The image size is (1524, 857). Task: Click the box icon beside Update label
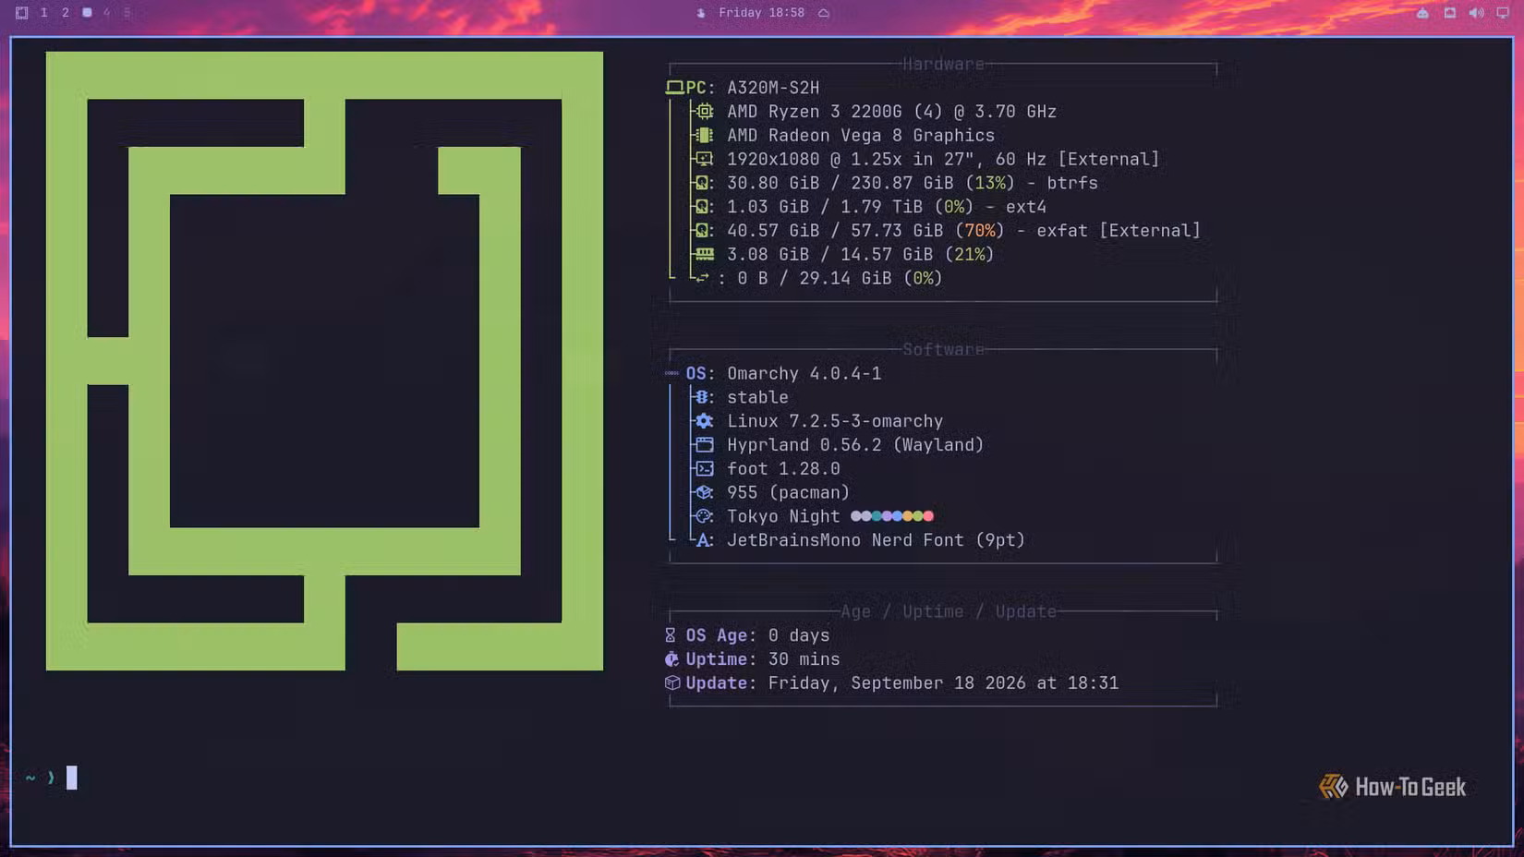coord(672,683)
